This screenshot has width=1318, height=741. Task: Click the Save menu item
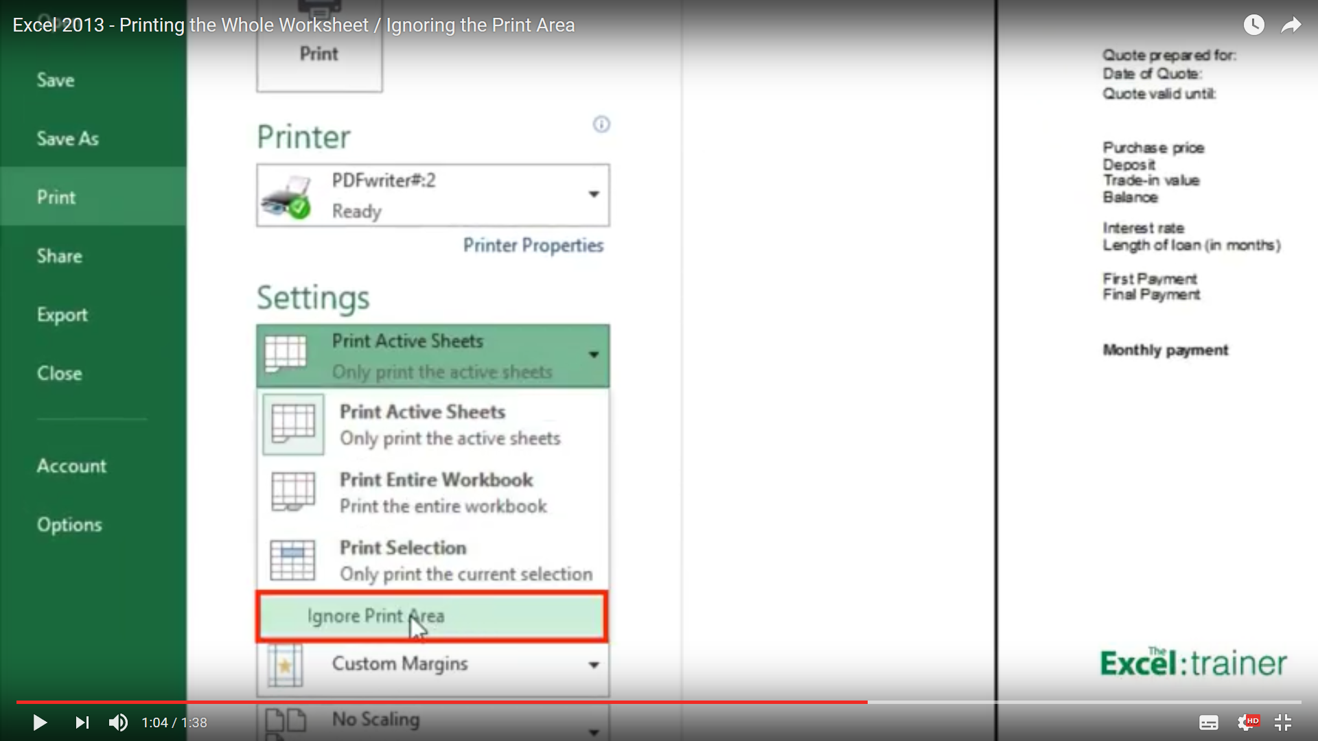[56, 80]
